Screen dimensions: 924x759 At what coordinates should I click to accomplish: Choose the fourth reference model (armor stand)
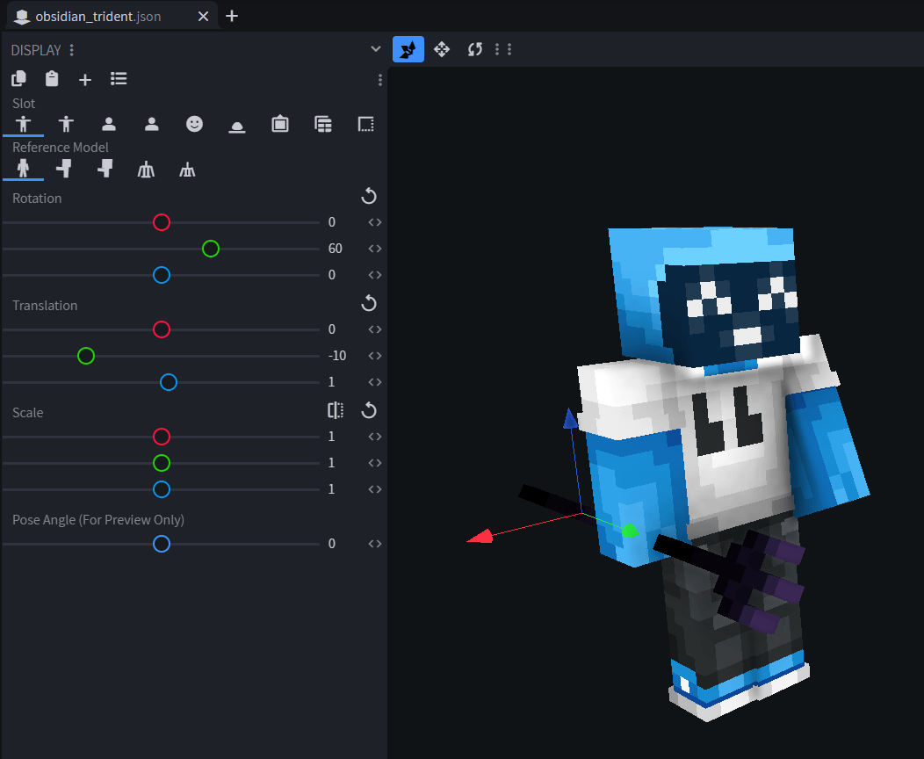[x=146, y=170]
